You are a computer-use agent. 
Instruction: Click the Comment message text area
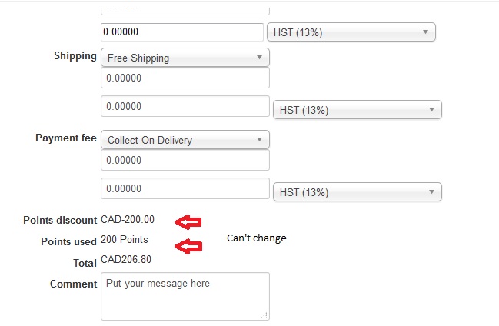[185, 295]
